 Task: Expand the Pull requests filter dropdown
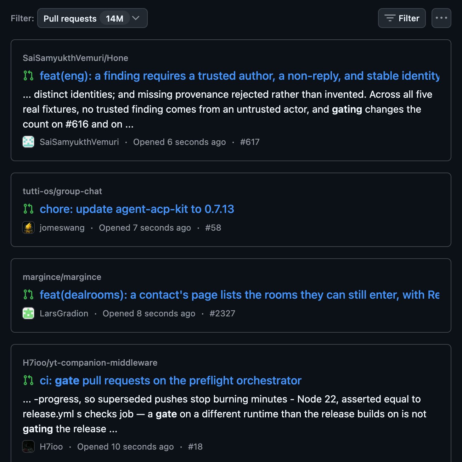[x=92, y=18]
